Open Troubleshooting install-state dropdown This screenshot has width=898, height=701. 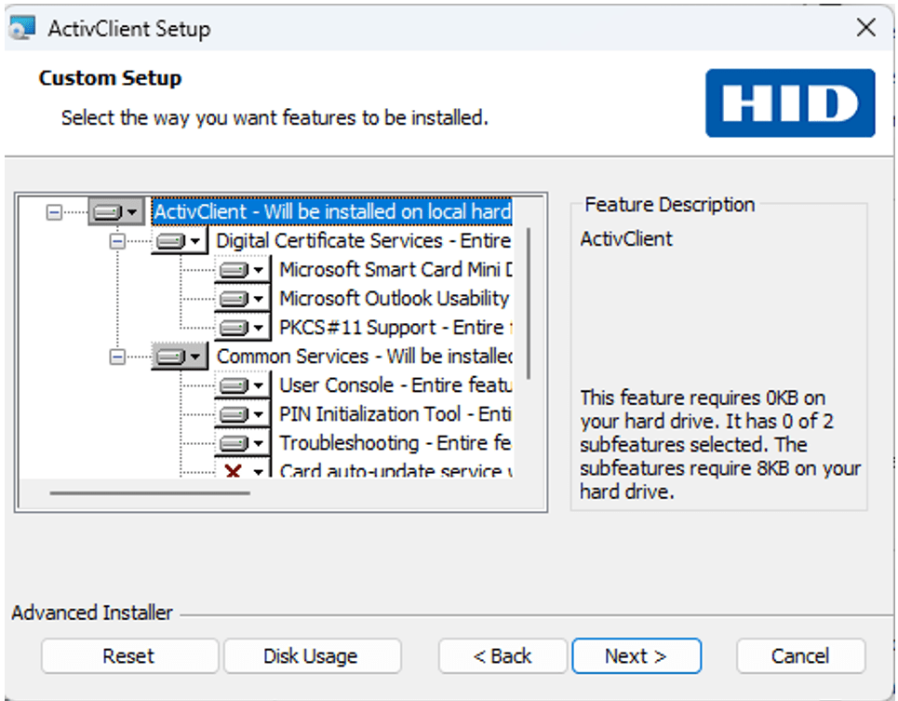pos(242,443)
